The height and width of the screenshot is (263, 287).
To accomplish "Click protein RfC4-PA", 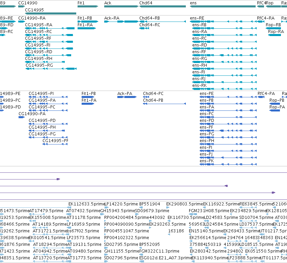I will coord(266,94).
